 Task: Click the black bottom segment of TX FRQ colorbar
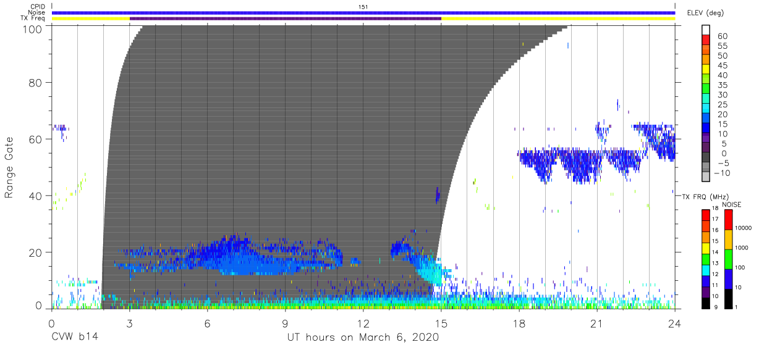pos(706,302)
